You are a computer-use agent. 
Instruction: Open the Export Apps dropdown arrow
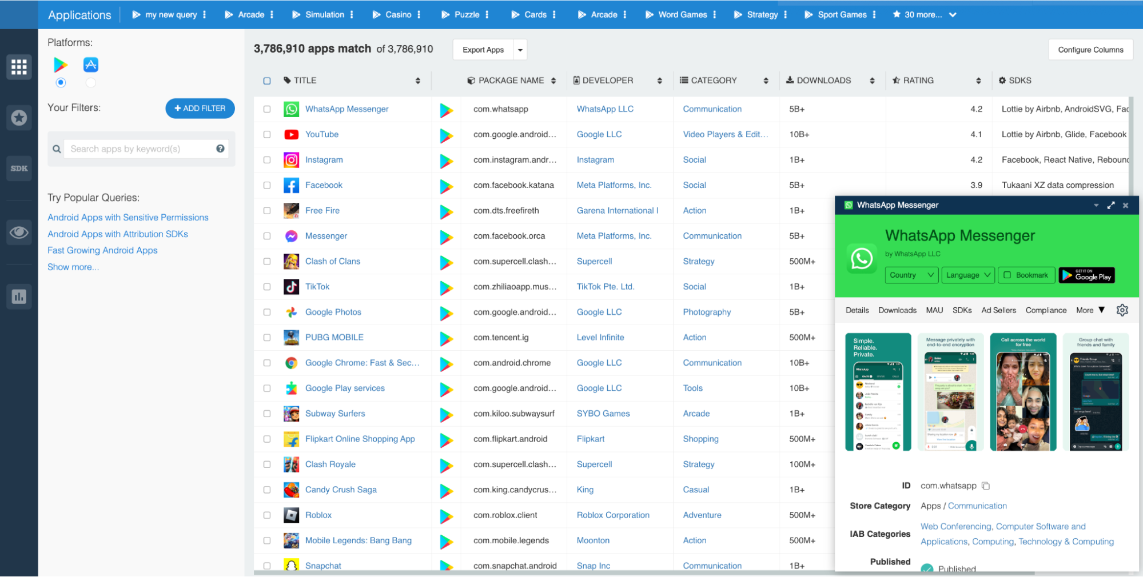[x=520, y=50]
